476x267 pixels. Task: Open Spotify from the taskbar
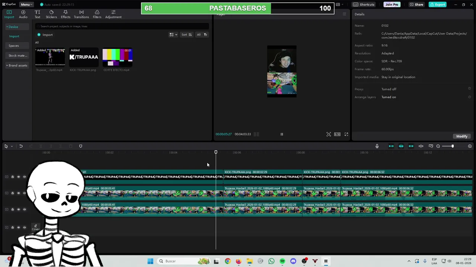coord(282,261)
